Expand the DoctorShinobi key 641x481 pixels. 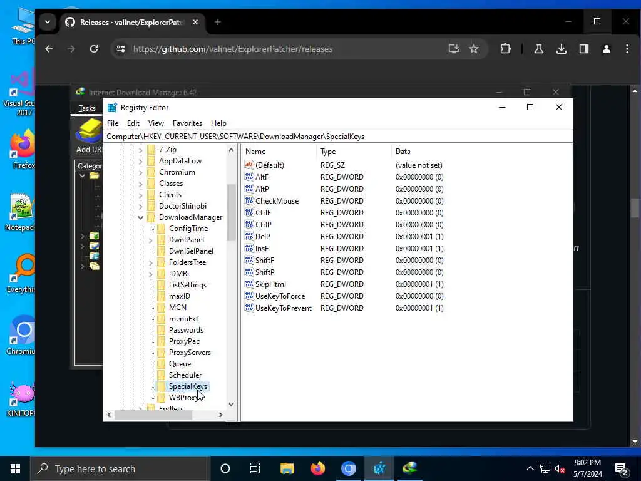140,206
